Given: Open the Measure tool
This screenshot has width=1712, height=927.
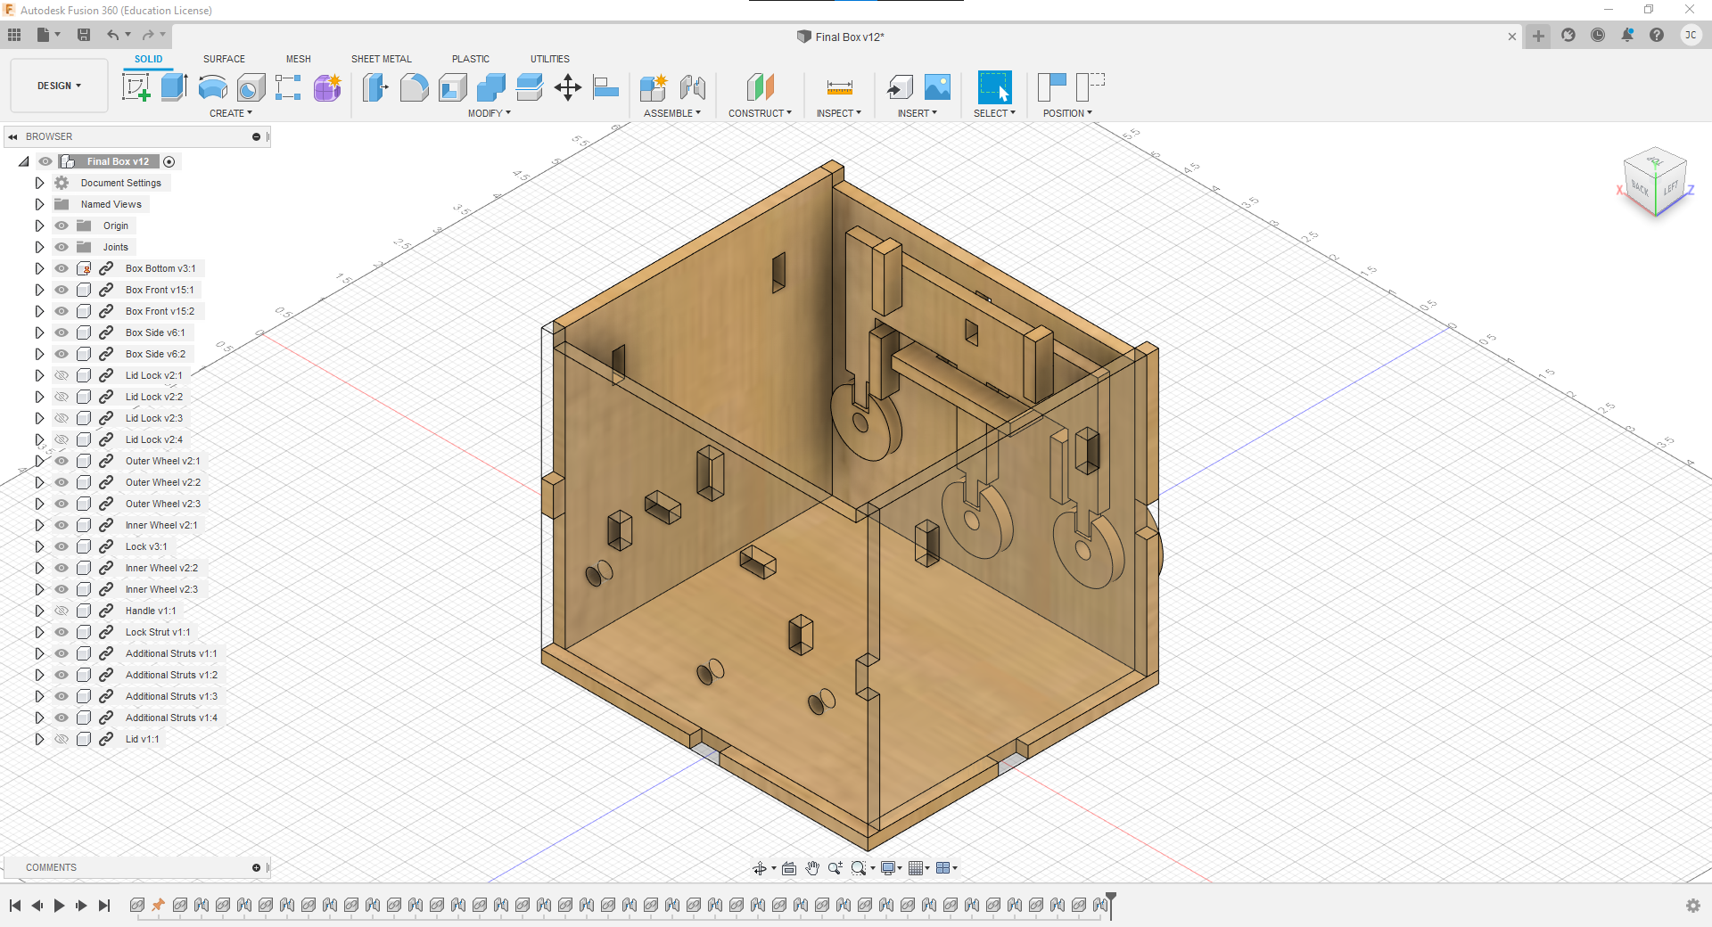Looking at the screenshot, I should pos(838,87).
